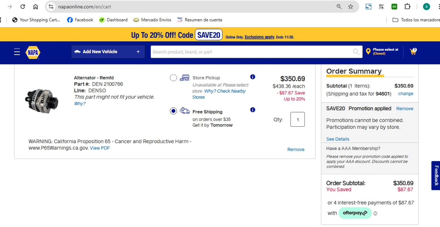Open the Facebook bookmark
The width and height of the screenshot is (440, 227).
tap(80, 20)
